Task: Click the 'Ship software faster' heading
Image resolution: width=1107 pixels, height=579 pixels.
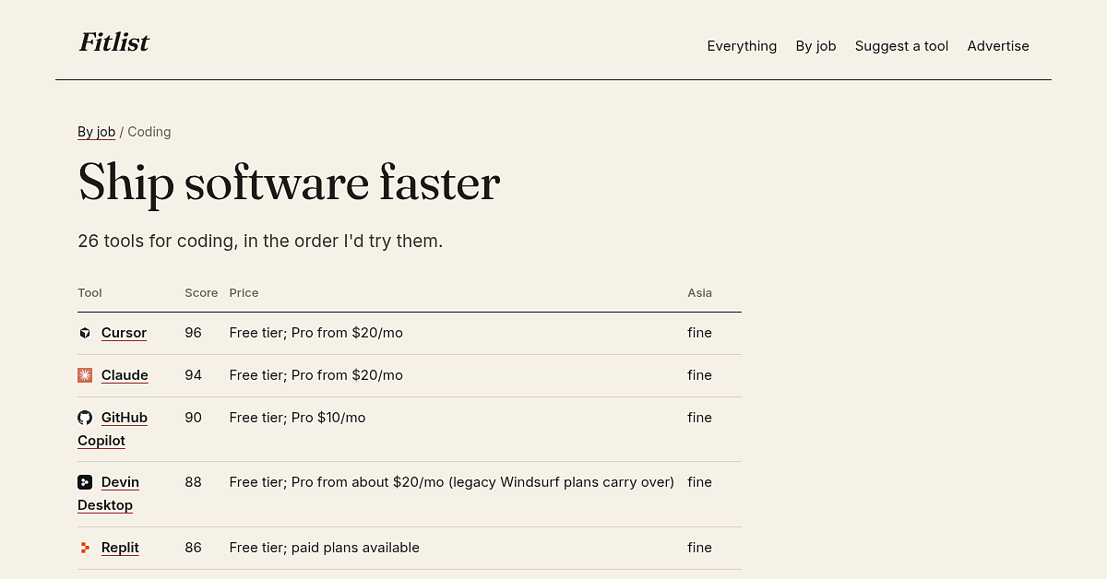Action: click(x=289, y=183)
